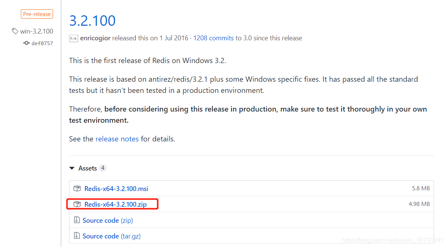
Task: Click the package icon for Redis-x64-3.2.100.zip
Action: 77,204
